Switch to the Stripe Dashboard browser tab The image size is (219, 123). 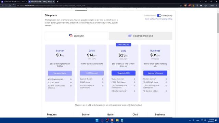point(14,2)
